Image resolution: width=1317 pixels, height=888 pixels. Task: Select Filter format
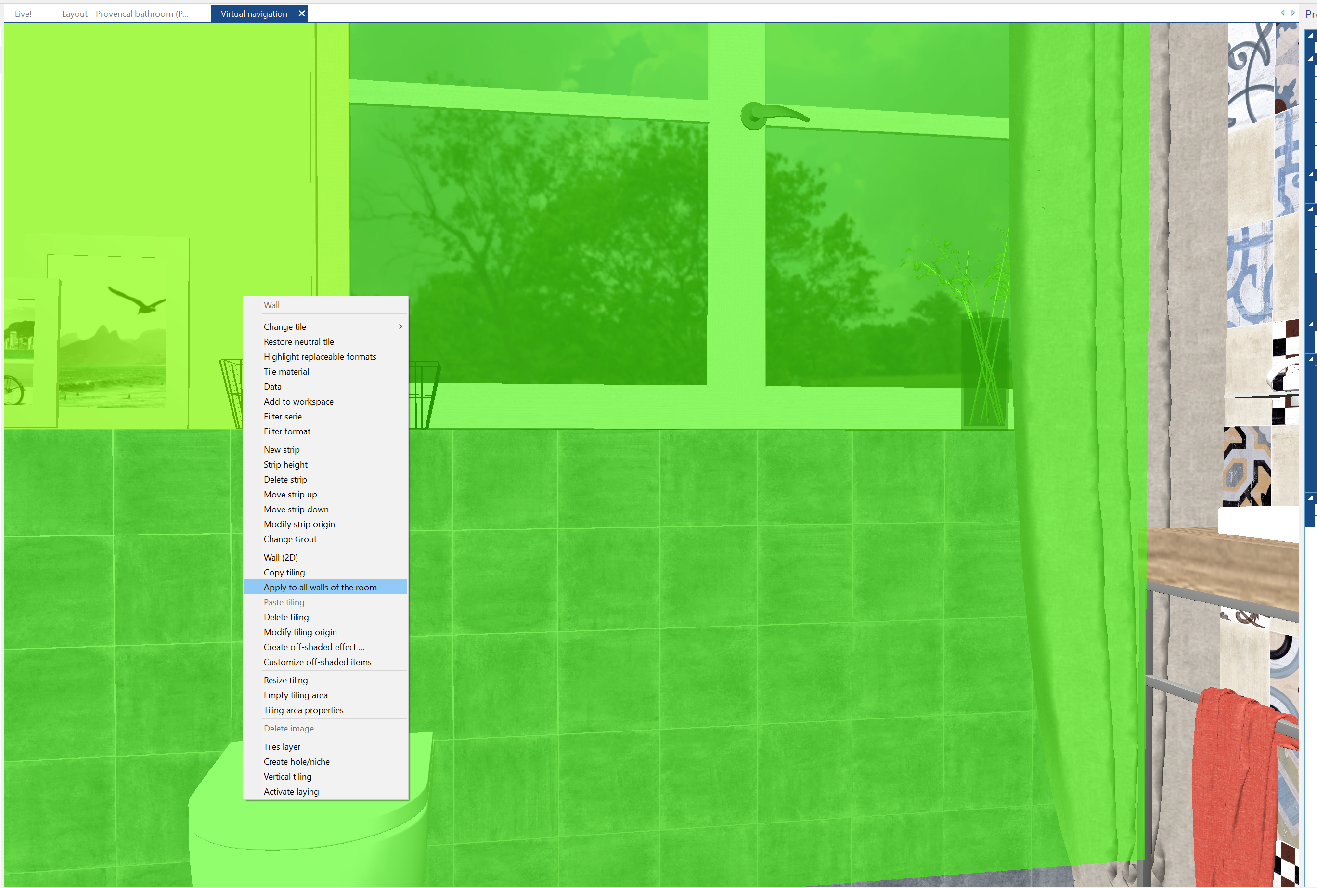pos(325,431)
